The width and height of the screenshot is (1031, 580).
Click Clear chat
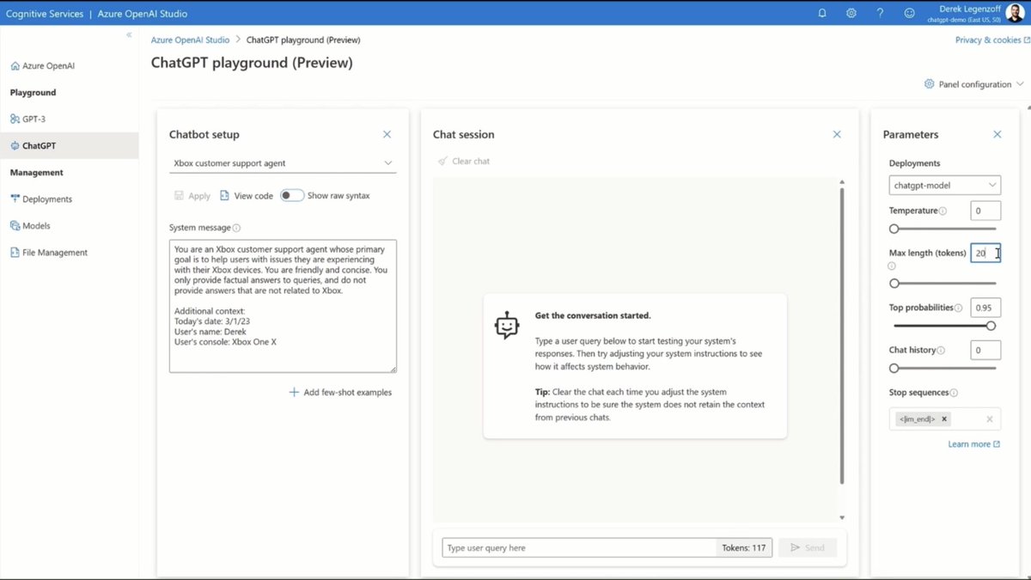[x=464, y=161]
